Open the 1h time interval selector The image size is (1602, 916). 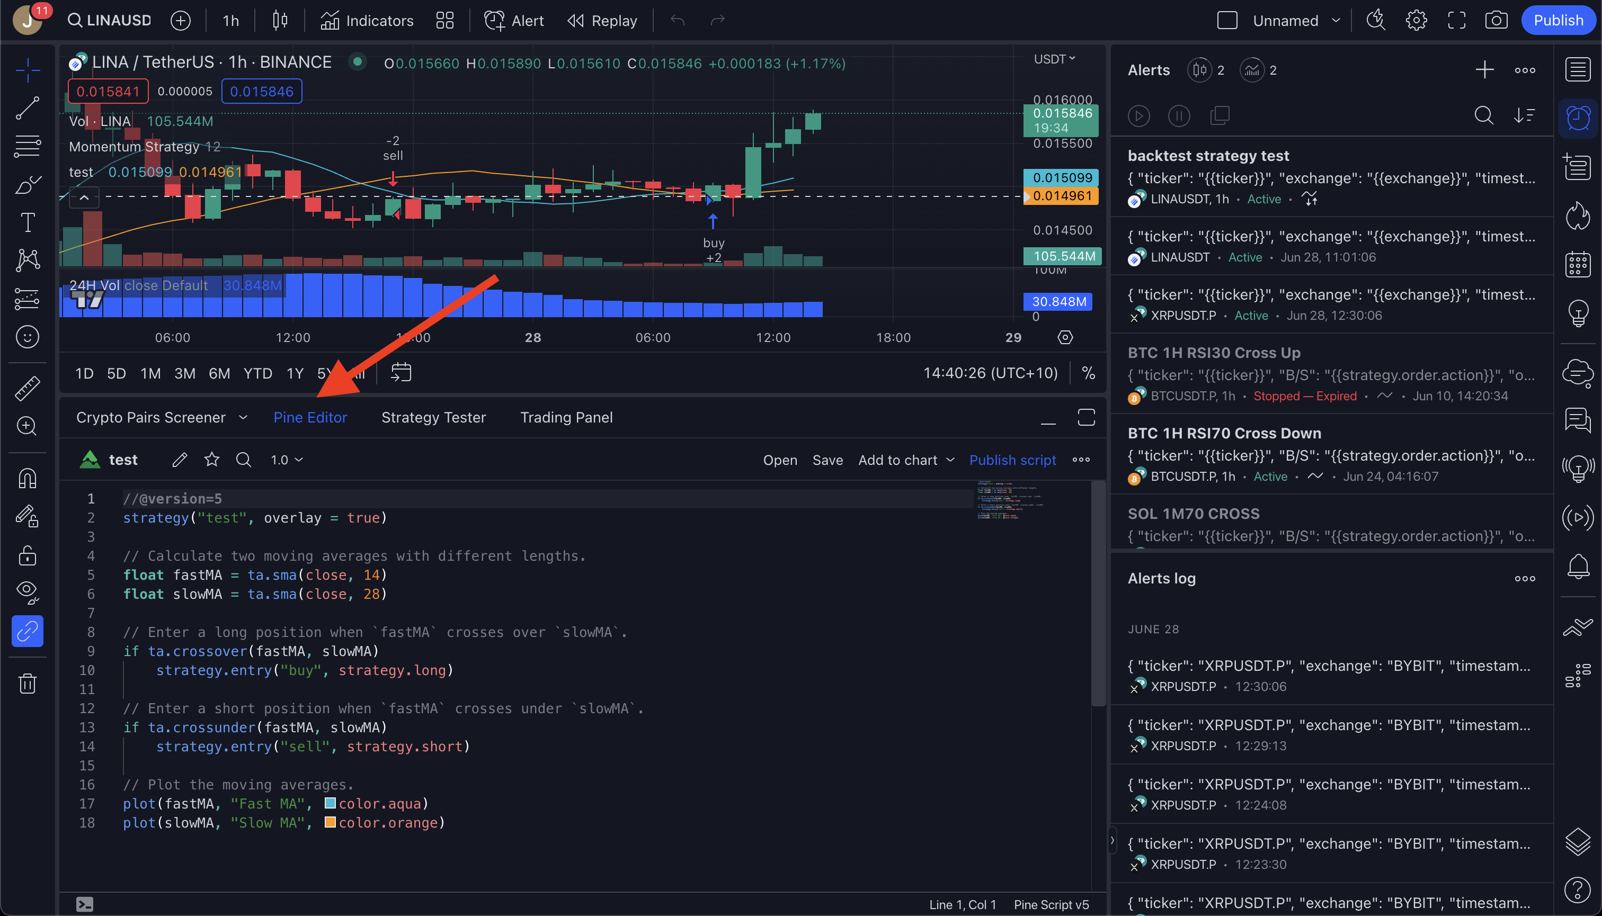(231, 20)
